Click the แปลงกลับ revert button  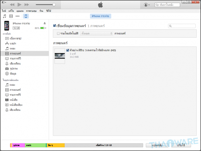tap(157, 145)
